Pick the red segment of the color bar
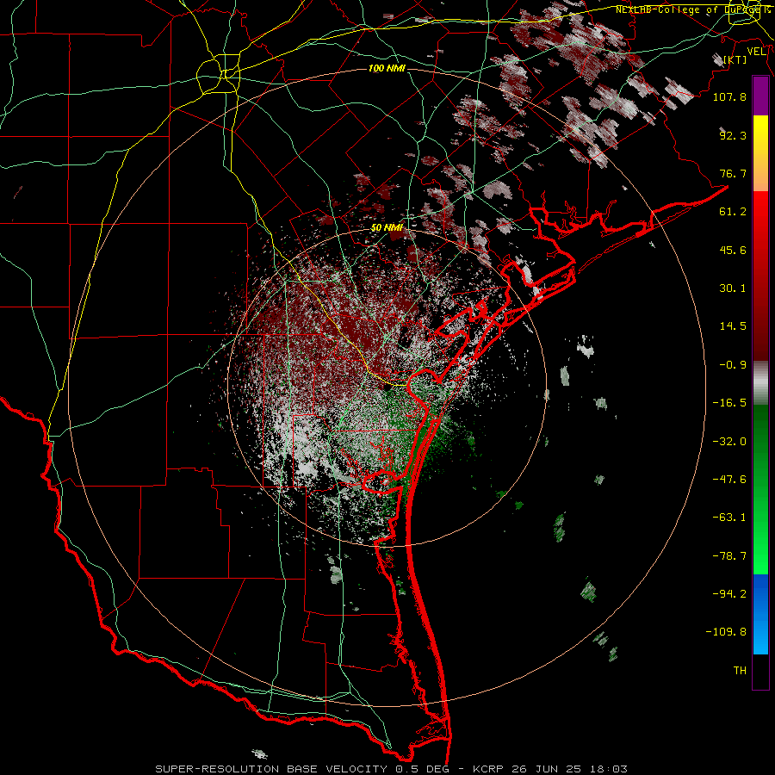 coord(760,276)
